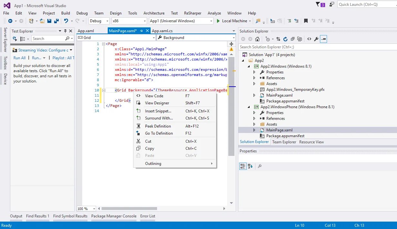Open the Background property navigation dropdown
The height and width of the screenshot is (229, 397).
[196, 38]
